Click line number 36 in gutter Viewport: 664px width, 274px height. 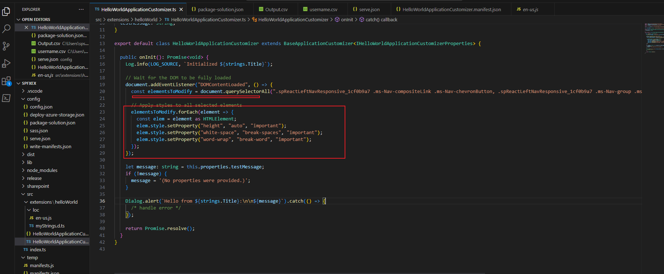point(102,201)
